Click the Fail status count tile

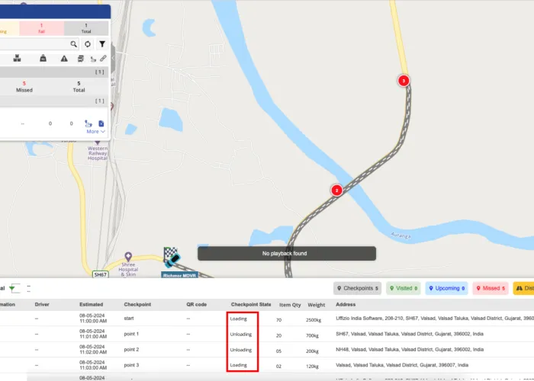point(41,28)
